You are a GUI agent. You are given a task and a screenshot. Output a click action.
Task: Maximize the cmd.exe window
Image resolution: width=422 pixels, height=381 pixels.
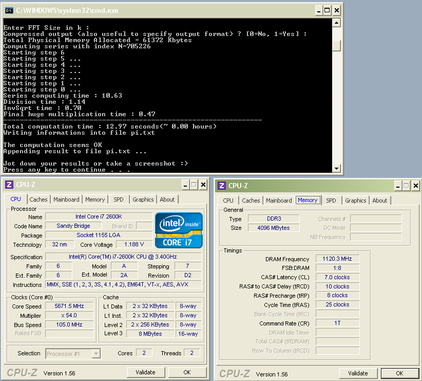(x=327, y=10)
